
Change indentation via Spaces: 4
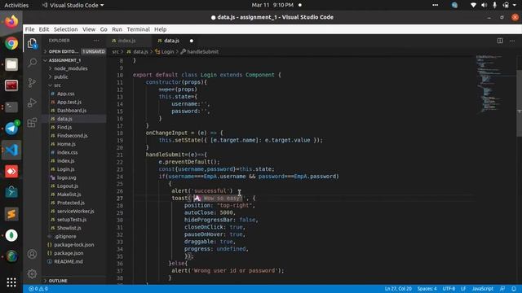(x=427, y=289)
